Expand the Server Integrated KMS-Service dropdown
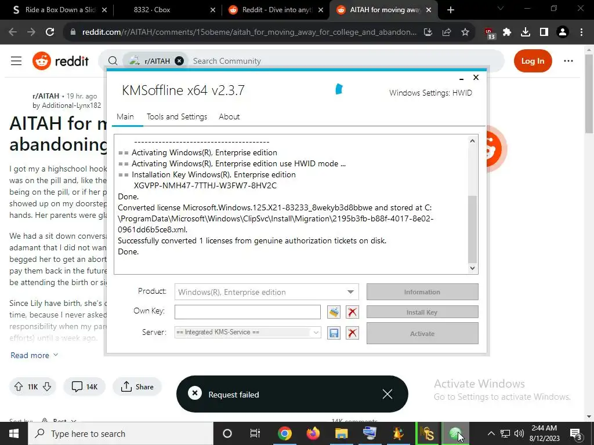This screenshot has height=445, width=594. 316,333
